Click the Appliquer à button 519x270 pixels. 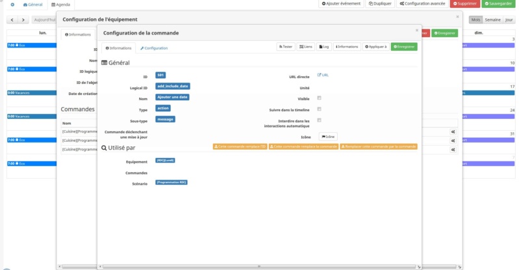point(375,47)
